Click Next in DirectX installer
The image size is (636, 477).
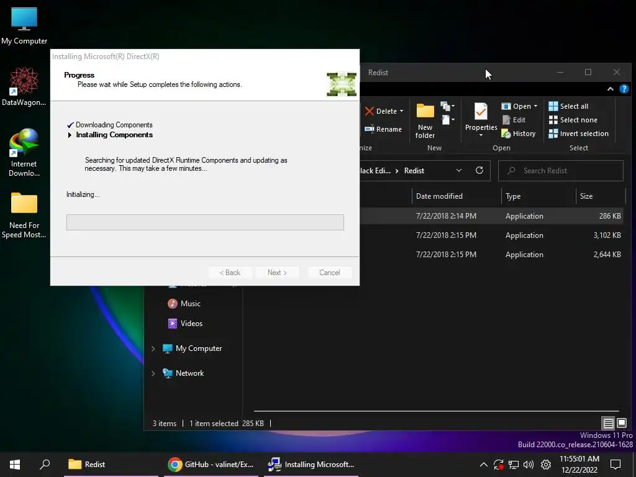pos(278,273)
